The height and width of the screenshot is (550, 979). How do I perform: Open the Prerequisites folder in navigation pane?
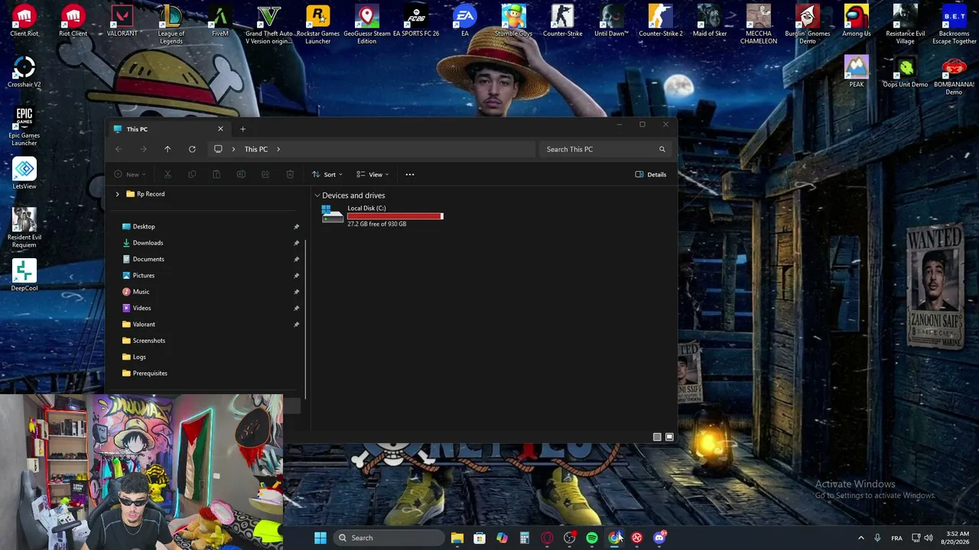150,374
